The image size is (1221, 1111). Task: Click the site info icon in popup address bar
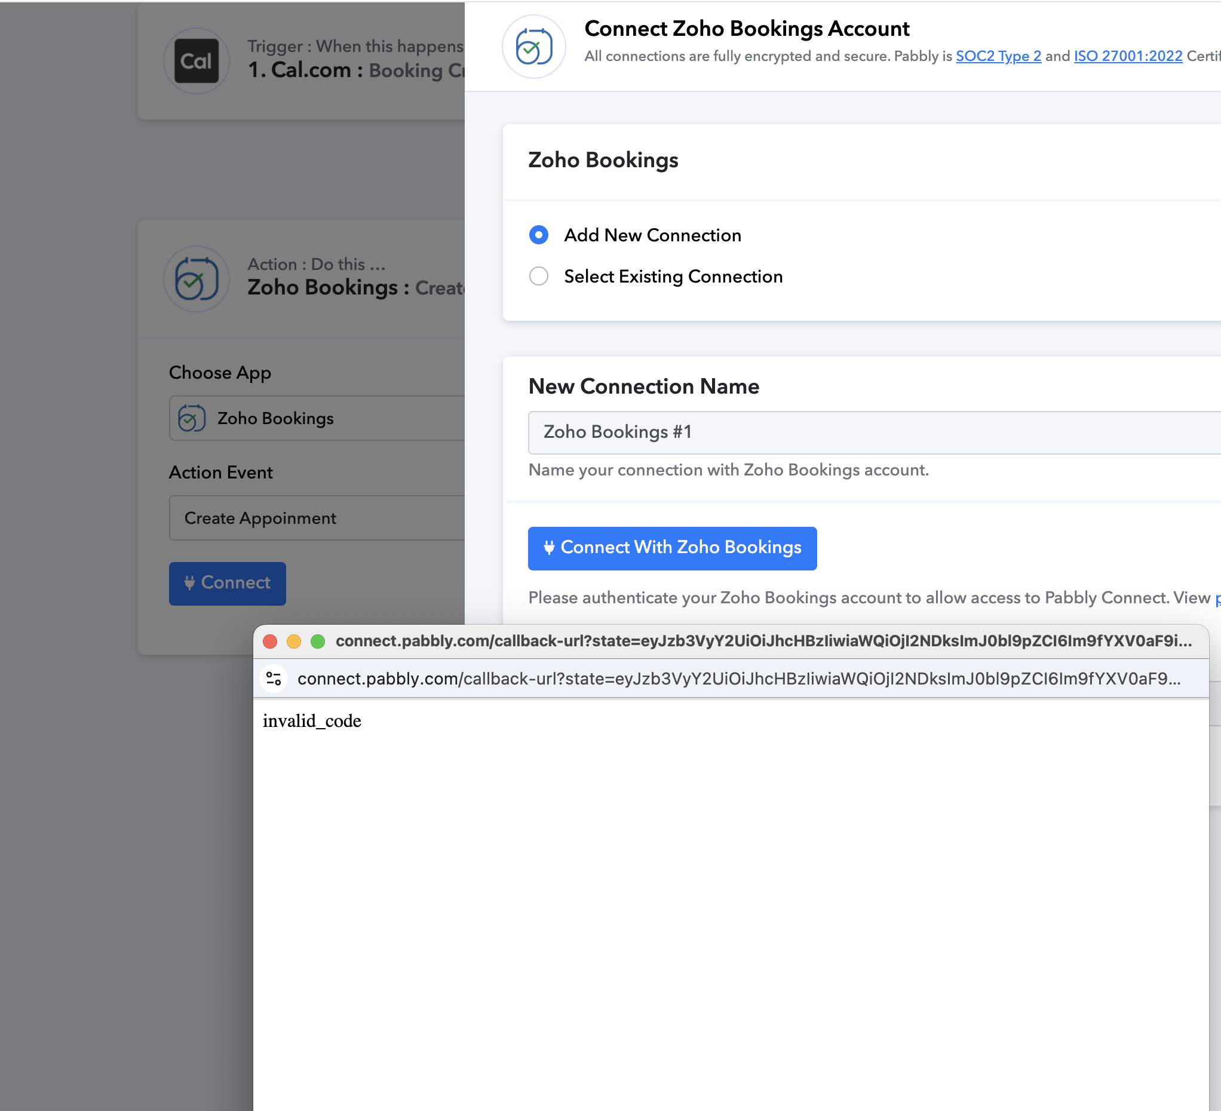(274, 679)
